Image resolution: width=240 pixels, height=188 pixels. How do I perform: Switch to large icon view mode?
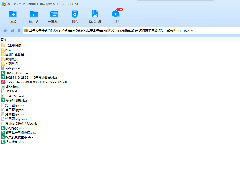(x=12, y=31)
